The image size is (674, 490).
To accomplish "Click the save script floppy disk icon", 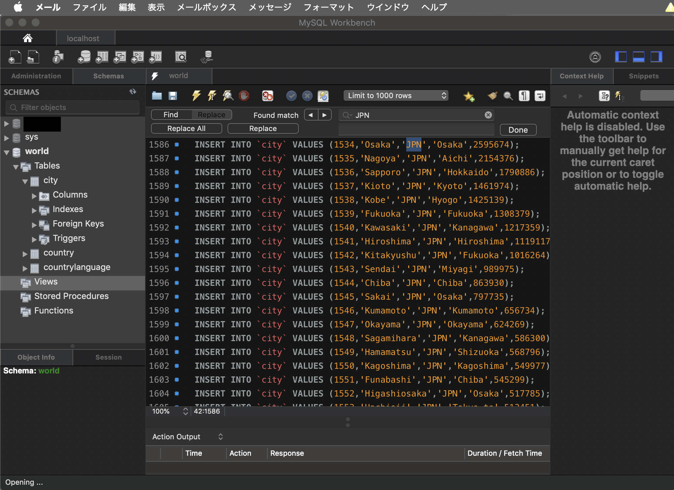I will point(173,96).
